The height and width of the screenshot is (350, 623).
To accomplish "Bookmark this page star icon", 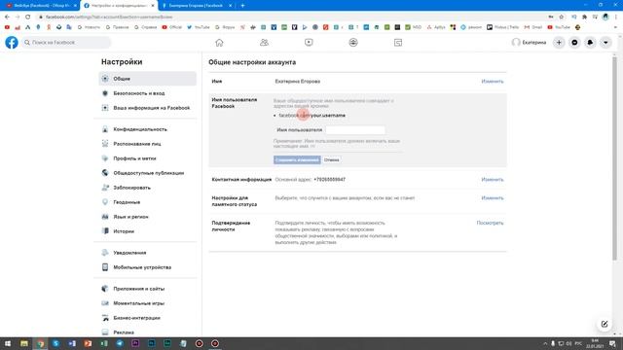I will pos(562,17).
